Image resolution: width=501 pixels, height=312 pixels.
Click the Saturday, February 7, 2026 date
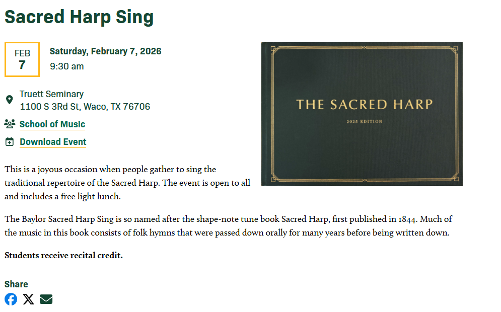(105, 51)
